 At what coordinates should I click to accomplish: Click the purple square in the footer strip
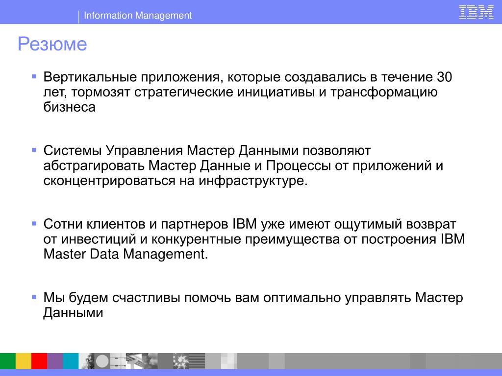pyautogui.click(x=55, y=361)
